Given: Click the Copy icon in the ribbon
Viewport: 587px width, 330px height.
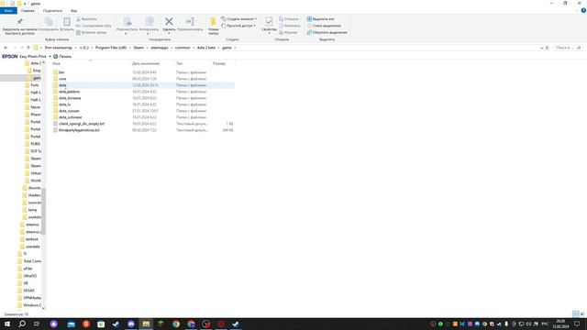Looking at the screenshot, I should click(x=49, y=22).
